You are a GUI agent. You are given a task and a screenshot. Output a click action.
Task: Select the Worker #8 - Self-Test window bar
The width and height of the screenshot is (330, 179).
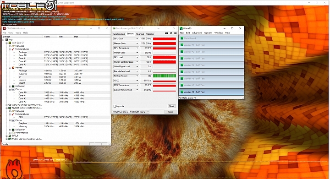211,92
